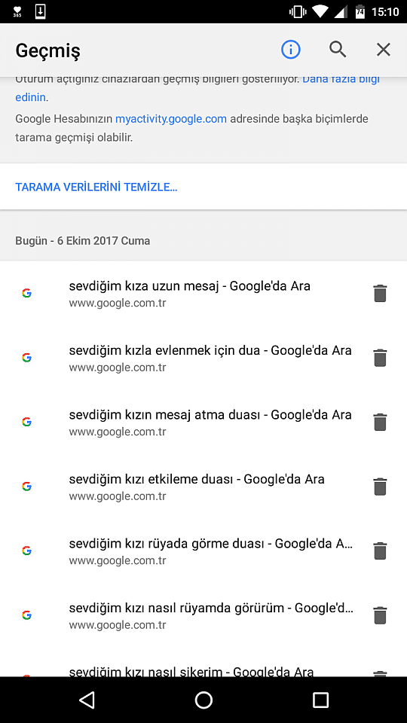Close the Geçmiş history page
Image resolution: width=407 pixels, height=723 pixels.
(384, 50)
